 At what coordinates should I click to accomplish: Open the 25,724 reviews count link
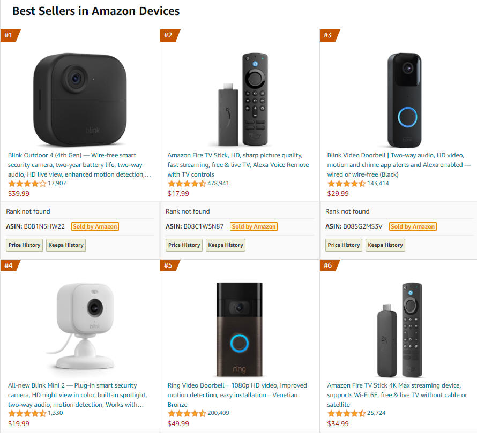click(376, 413)
